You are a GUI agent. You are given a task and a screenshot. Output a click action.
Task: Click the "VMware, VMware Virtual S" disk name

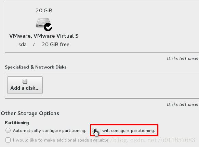tap(44, 36)
